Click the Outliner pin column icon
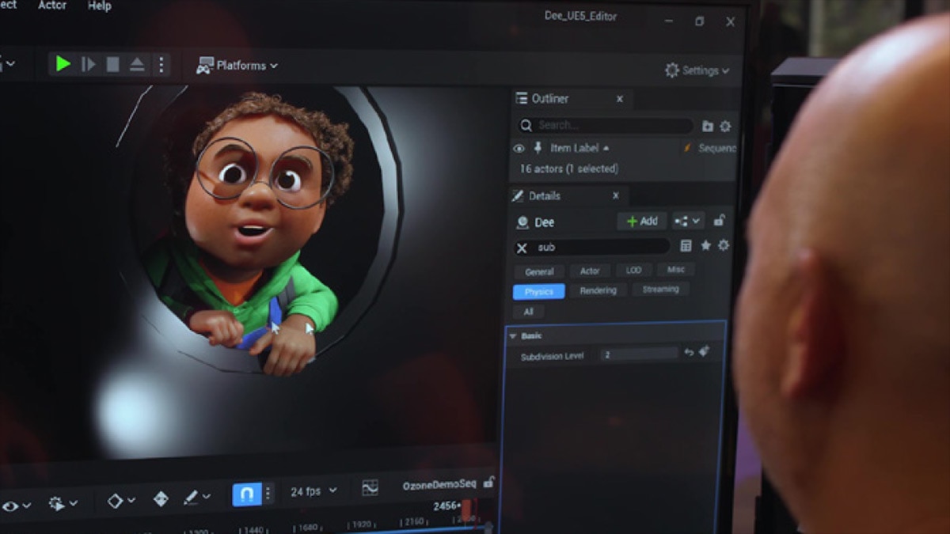950x534 pixels. coord(538,148)
